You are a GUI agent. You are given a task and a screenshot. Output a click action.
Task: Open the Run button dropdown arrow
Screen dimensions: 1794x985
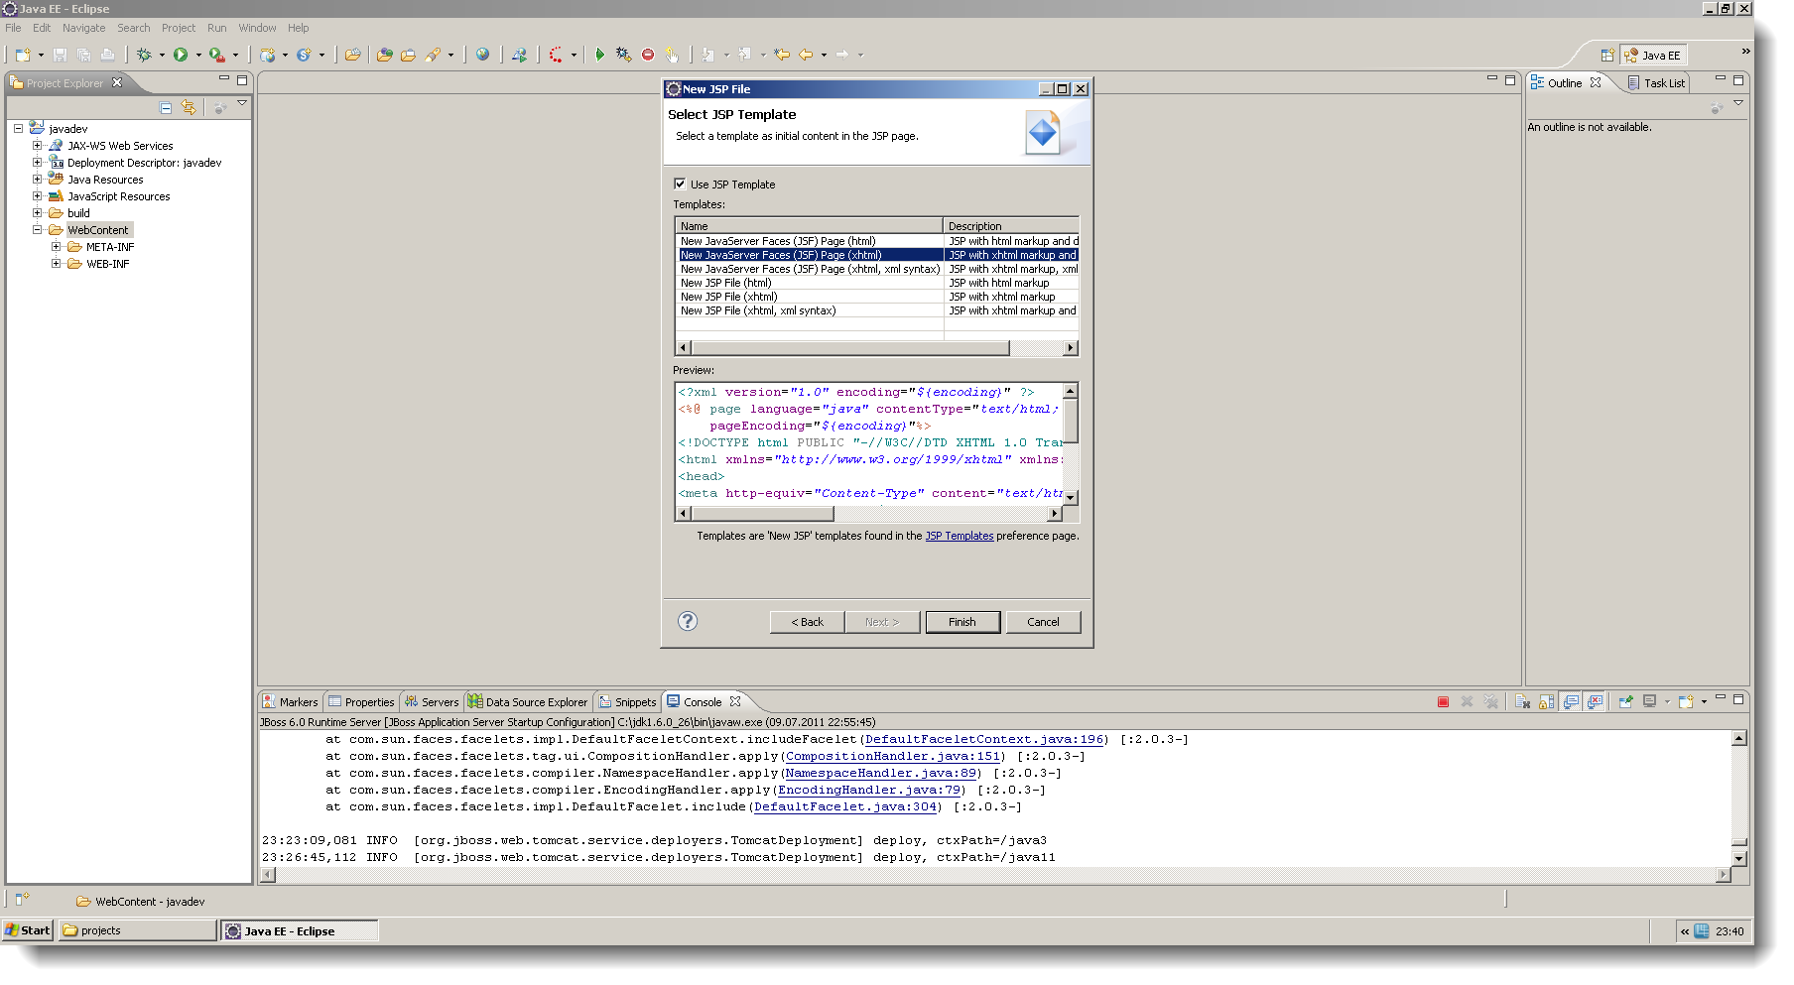[198, 56]
